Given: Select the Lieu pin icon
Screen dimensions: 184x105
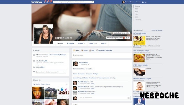Looking at the screenshot, I should click(90, 50).
